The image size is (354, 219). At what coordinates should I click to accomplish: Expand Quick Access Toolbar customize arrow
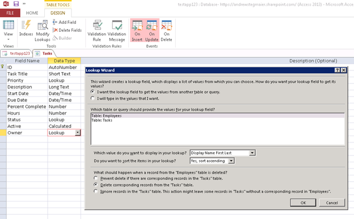pos(24,4)
